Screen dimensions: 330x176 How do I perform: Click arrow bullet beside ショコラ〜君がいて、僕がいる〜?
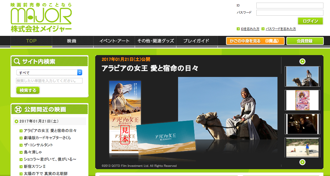[x=21, y=159]
